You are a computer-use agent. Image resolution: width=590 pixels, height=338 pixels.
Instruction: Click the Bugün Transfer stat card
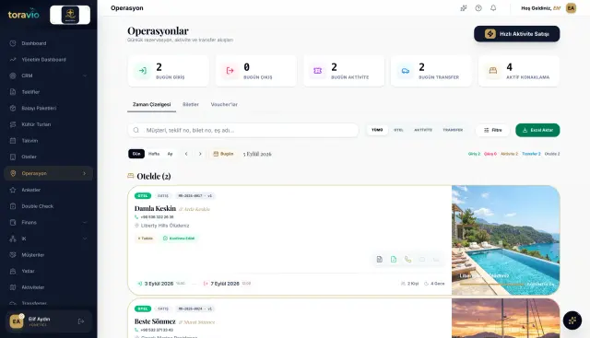pos(431,71)
